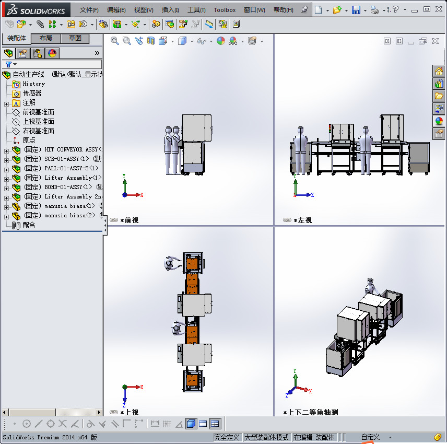The image size is (447, 444).
Task: Switch to the 草图 tab
Action: pyautogui.click(x=75, y=38)
